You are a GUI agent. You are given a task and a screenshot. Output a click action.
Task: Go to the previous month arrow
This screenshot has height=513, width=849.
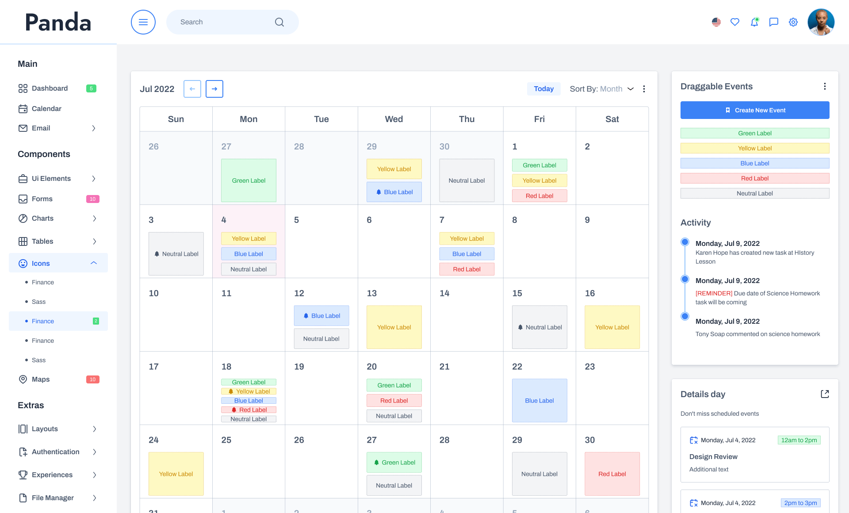click(x=192, y=89)
